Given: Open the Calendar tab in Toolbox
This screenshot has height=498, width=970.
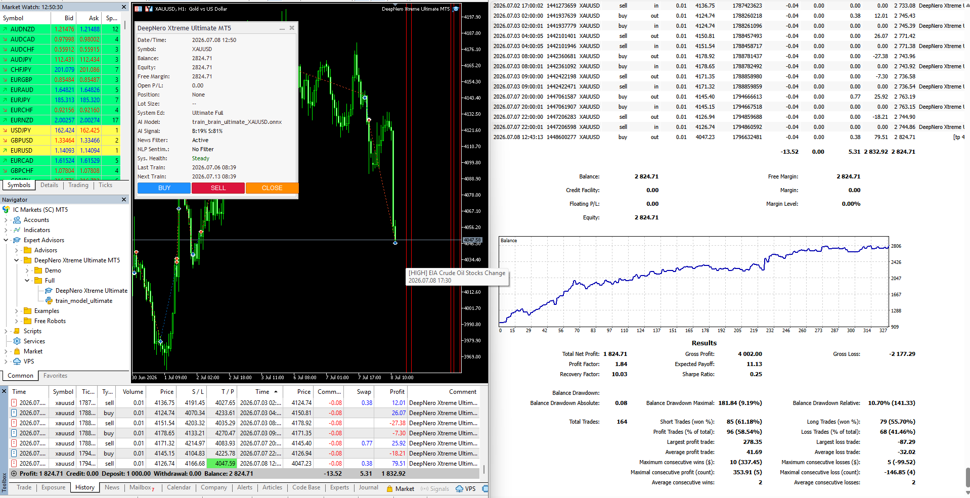Looking at the screenshot, I should click(179, 487).
